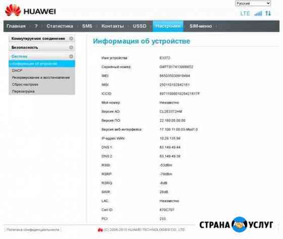The height and width of the screenshot is (239, 283).
Task: Click Мой номер value Неизвестно
Action: pyautogui.click(x=169, y=103)
